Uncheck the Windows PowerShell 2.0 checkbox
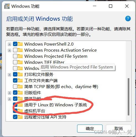This screenshot has width=136, height=137. [15, 44]
